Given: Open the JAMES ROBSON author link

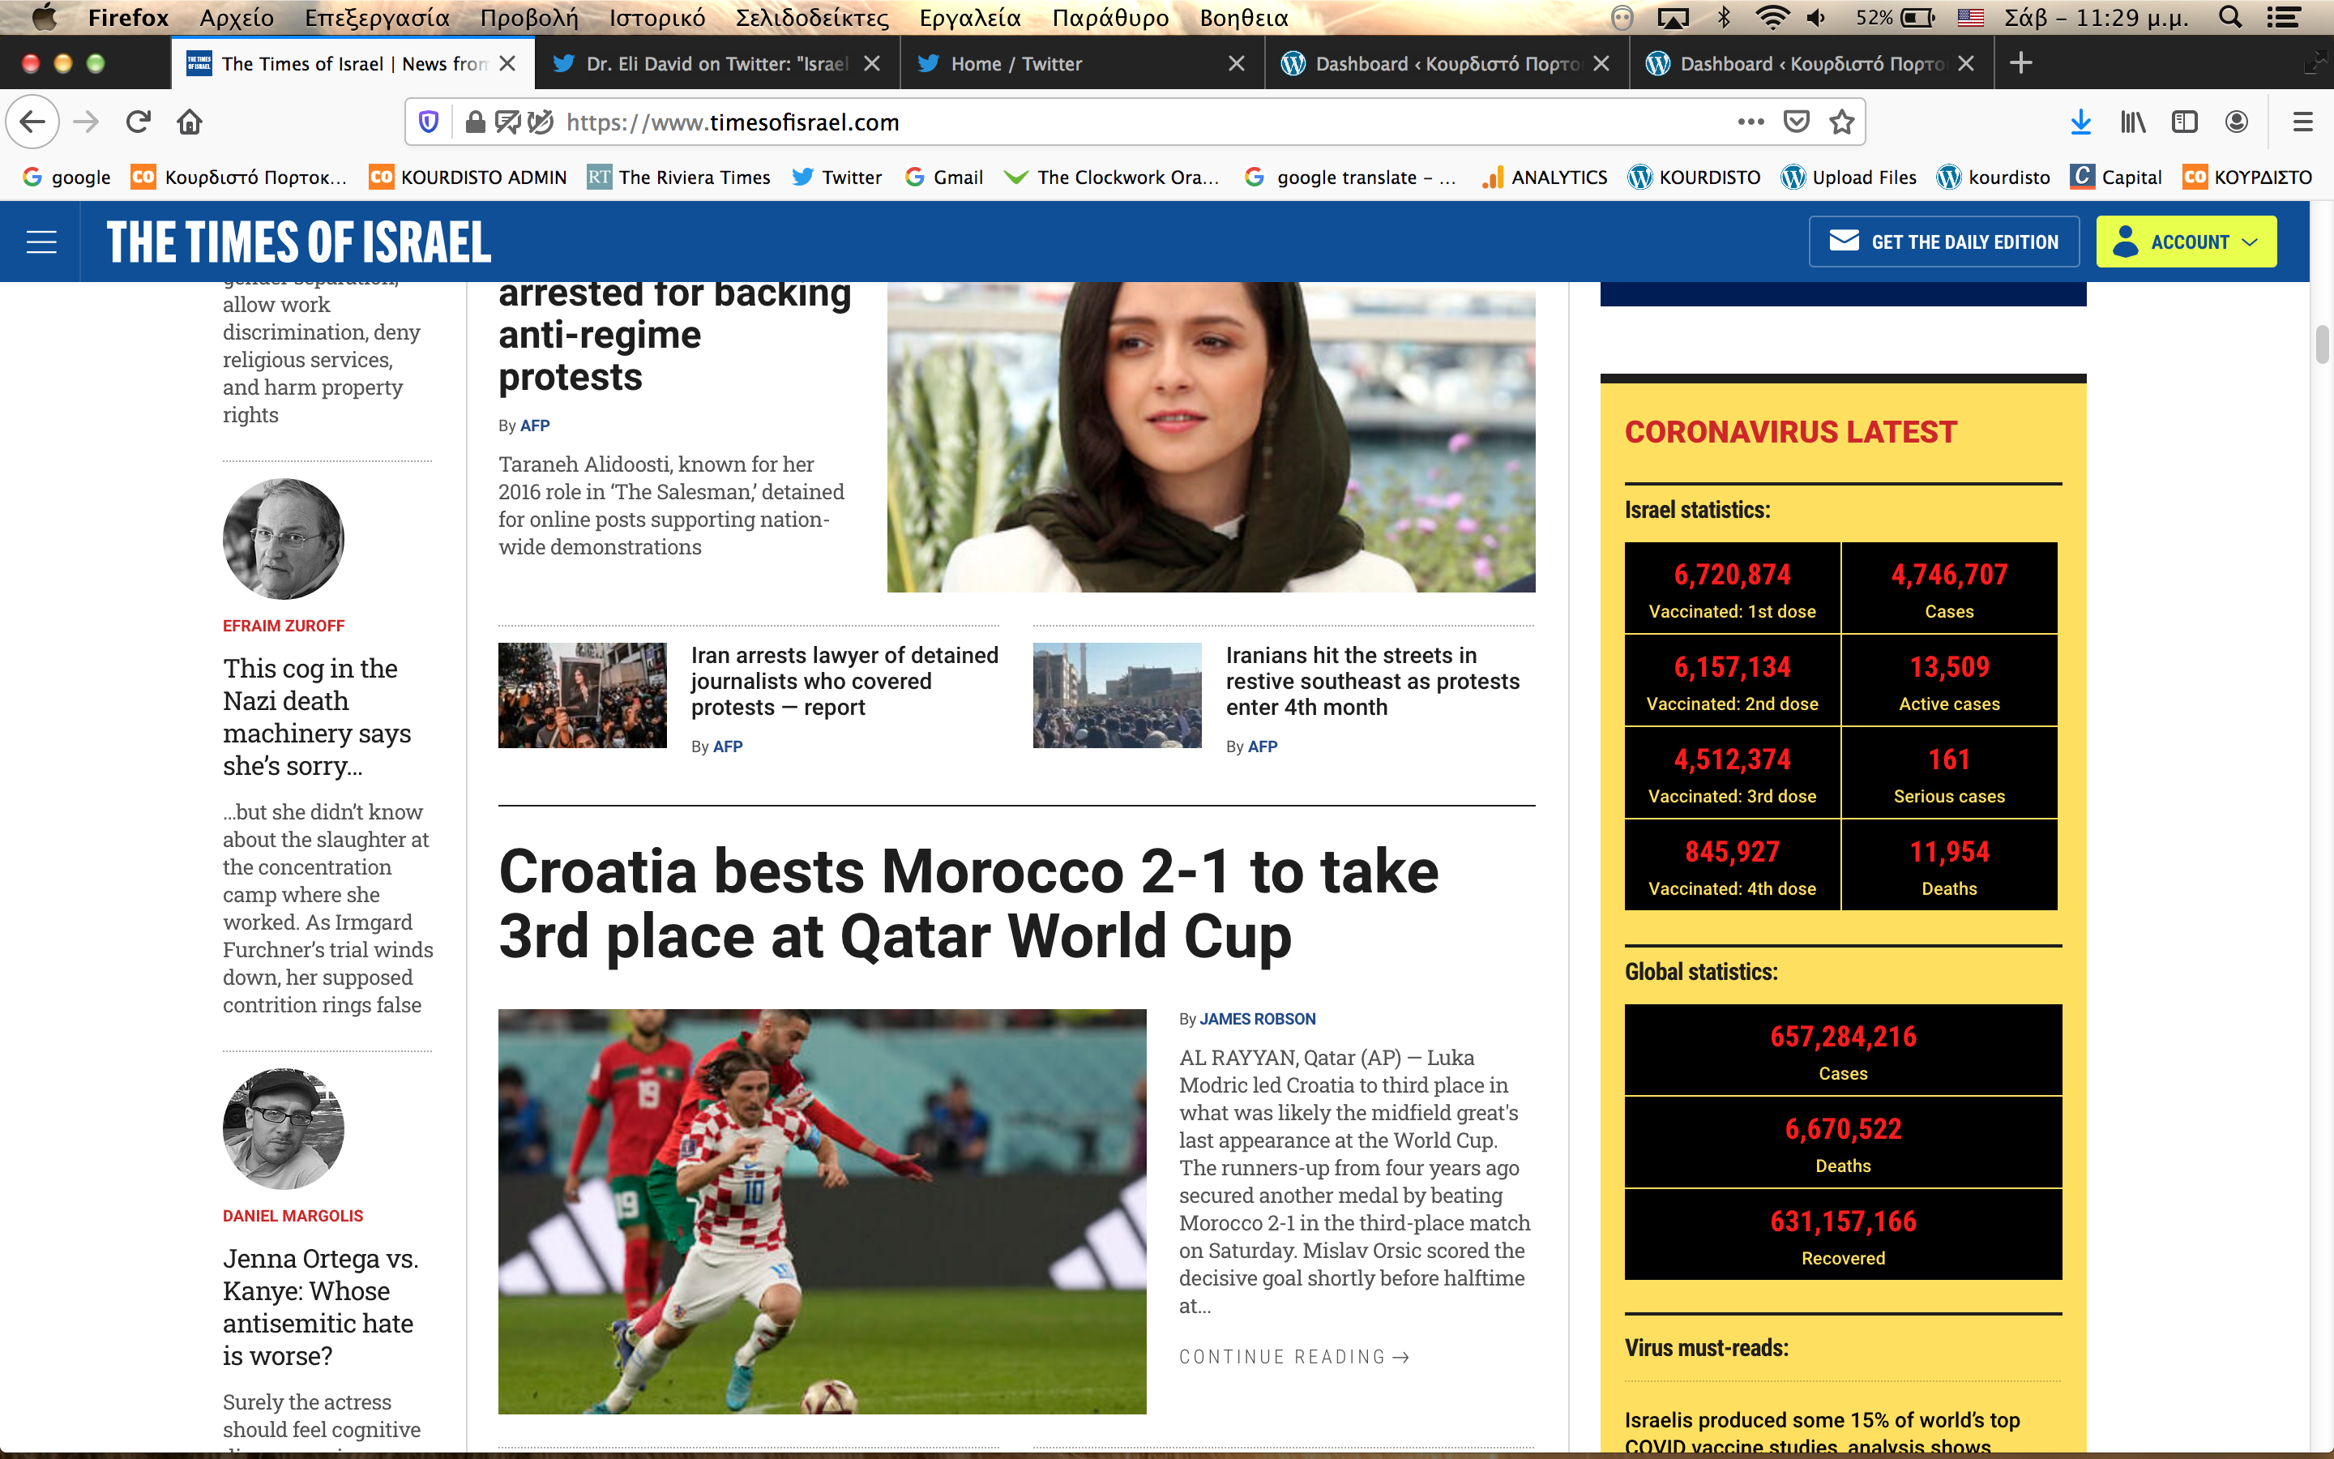Looking at the screenshot, I should click(x=1257, y=1019).
